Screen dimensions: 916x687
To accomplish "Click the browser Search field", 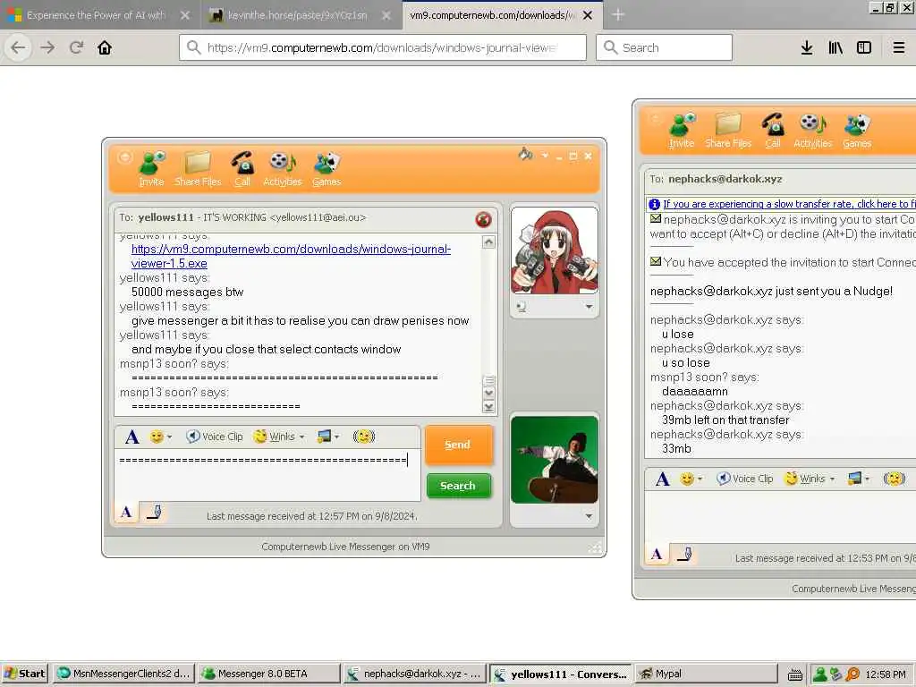I will pos(665,47).
